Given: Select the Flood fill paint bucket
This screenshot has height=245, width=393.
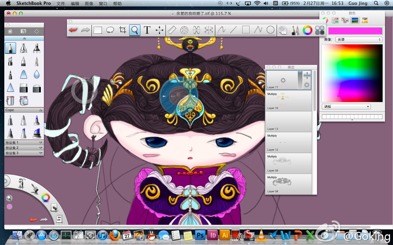Looking at the screenshot, I should 10,101.
